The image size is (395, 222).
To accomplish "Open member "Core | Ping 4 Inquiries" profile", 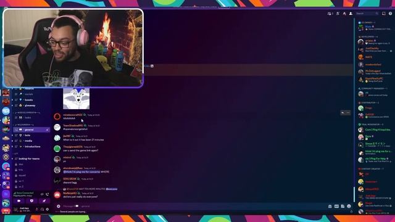I will (x=375, y=130).
